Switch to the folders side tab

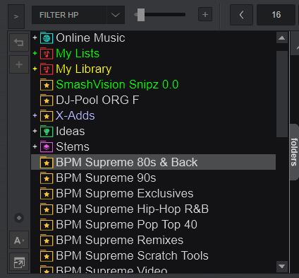[x=294, y=152]
